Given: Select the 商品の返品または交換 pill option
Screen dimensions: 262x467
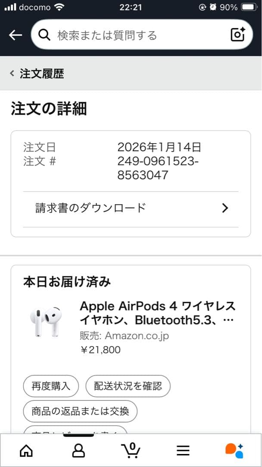Looking at the screenshot, I should [79, 411].
